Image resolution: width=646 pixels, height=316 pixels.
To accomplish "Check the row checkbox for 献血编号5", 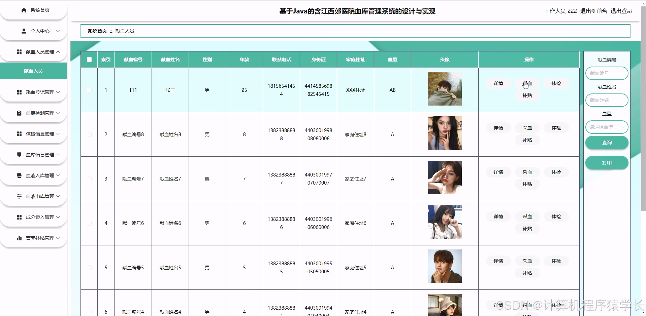I will click(89, 268).
